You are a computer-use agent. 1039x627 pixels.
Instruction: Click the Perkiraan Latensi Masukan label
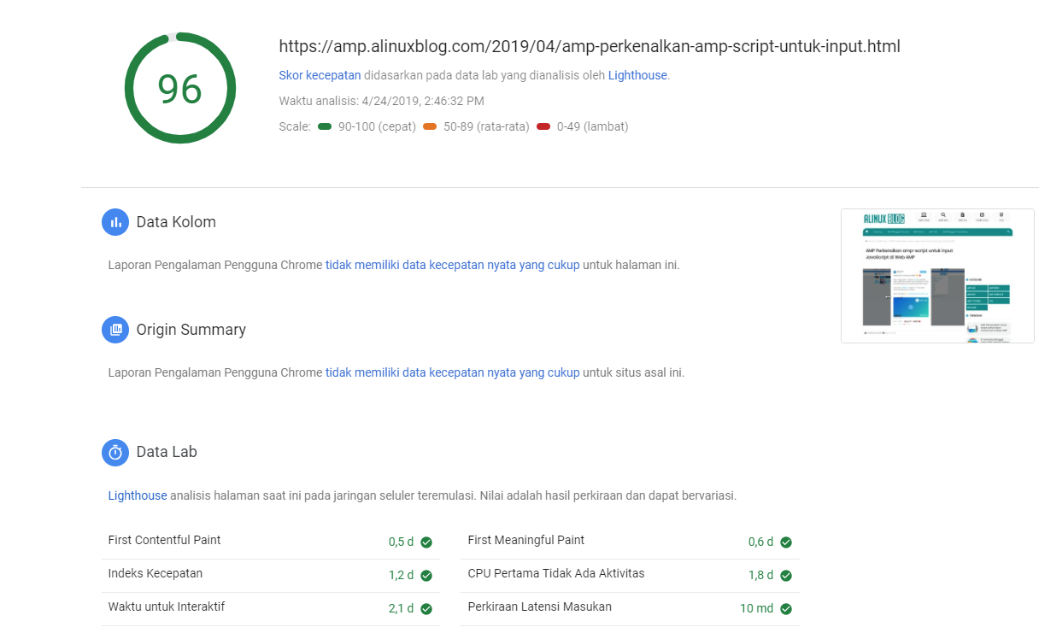click(540, 606)
